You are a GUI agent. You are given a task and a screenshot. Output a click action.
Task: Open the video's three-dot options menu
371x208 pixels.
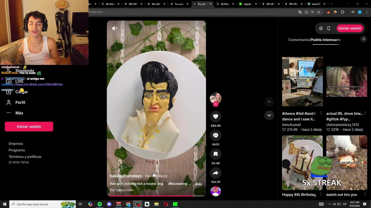198,28
